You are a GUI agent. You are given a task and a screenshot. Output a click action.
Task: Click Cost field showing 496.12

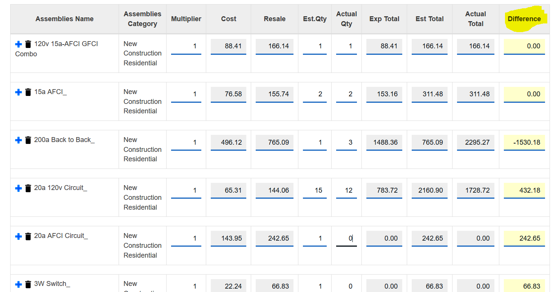[229, 142]
